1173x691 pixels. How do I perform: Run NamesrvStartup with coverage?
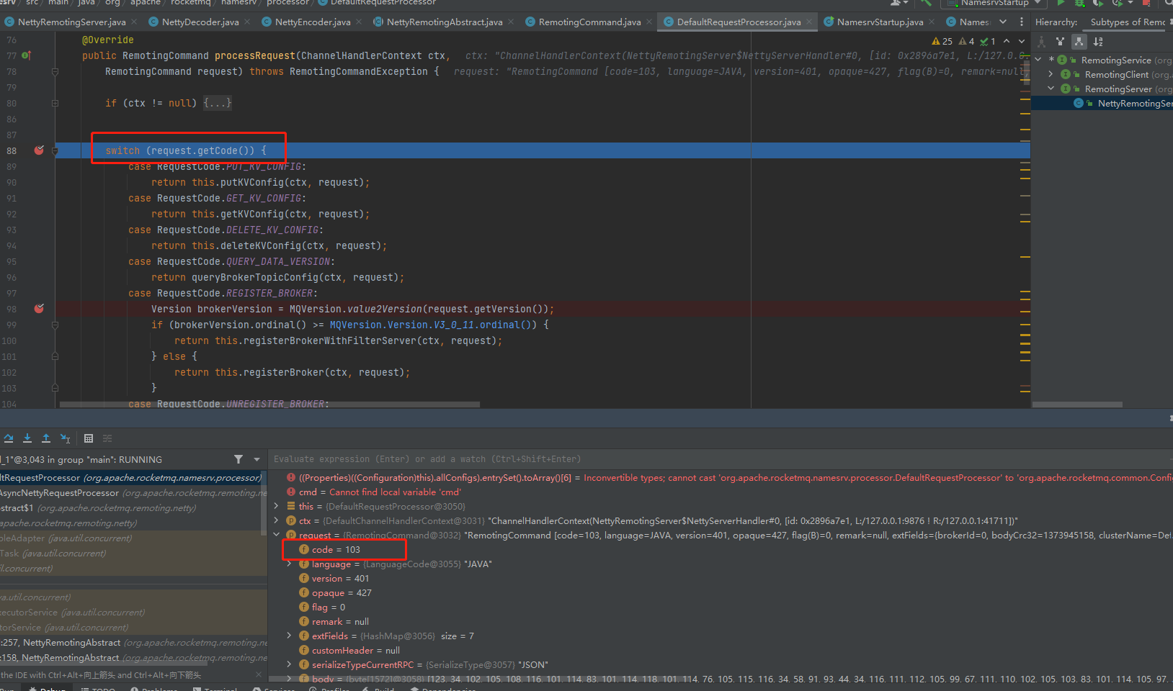(x=1098, y=3)
